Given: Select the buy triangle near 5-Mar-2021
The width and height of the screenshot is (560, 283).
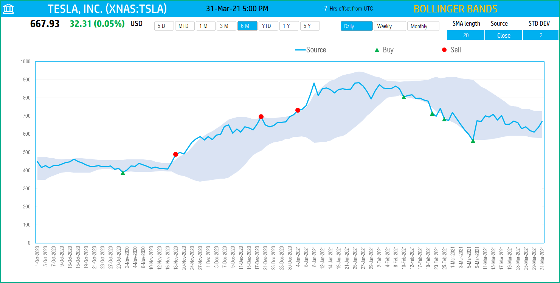Looking at the screenshot, I should (x=473, y=141).
